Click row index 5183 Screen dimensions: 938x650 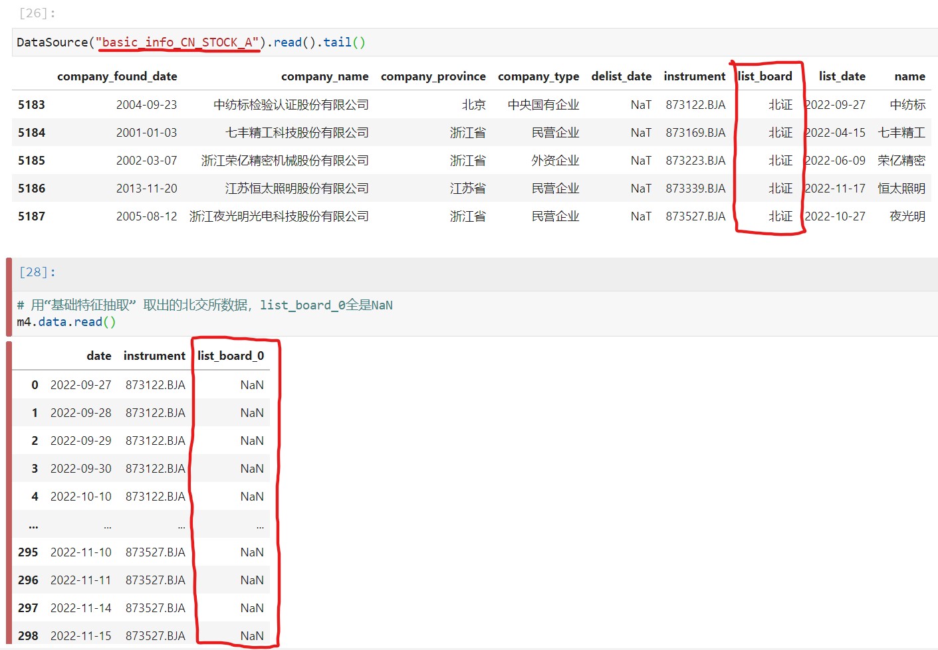pyautogui.click(x=31, y=105)
